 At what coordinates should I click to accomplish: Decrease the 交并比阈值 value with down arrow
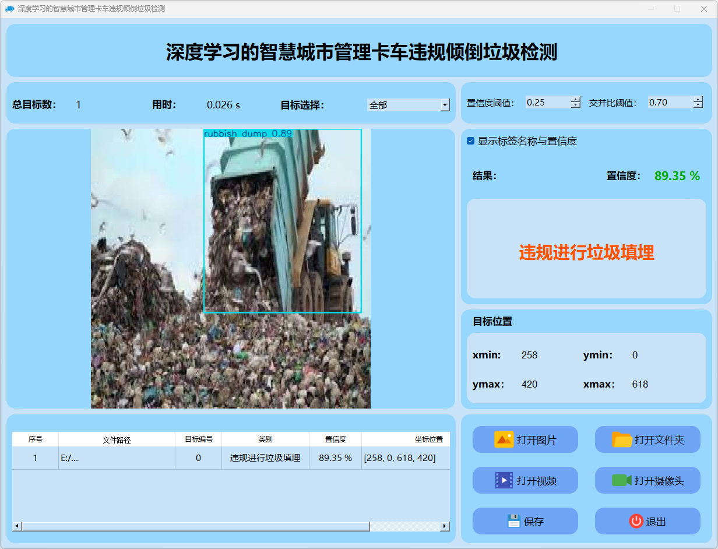click(698, 105)
